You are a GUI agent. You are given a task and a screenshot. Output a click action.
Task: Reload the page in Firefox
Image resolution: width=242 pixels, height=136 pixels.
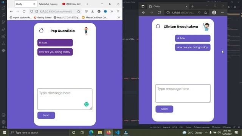pos(24,11)
